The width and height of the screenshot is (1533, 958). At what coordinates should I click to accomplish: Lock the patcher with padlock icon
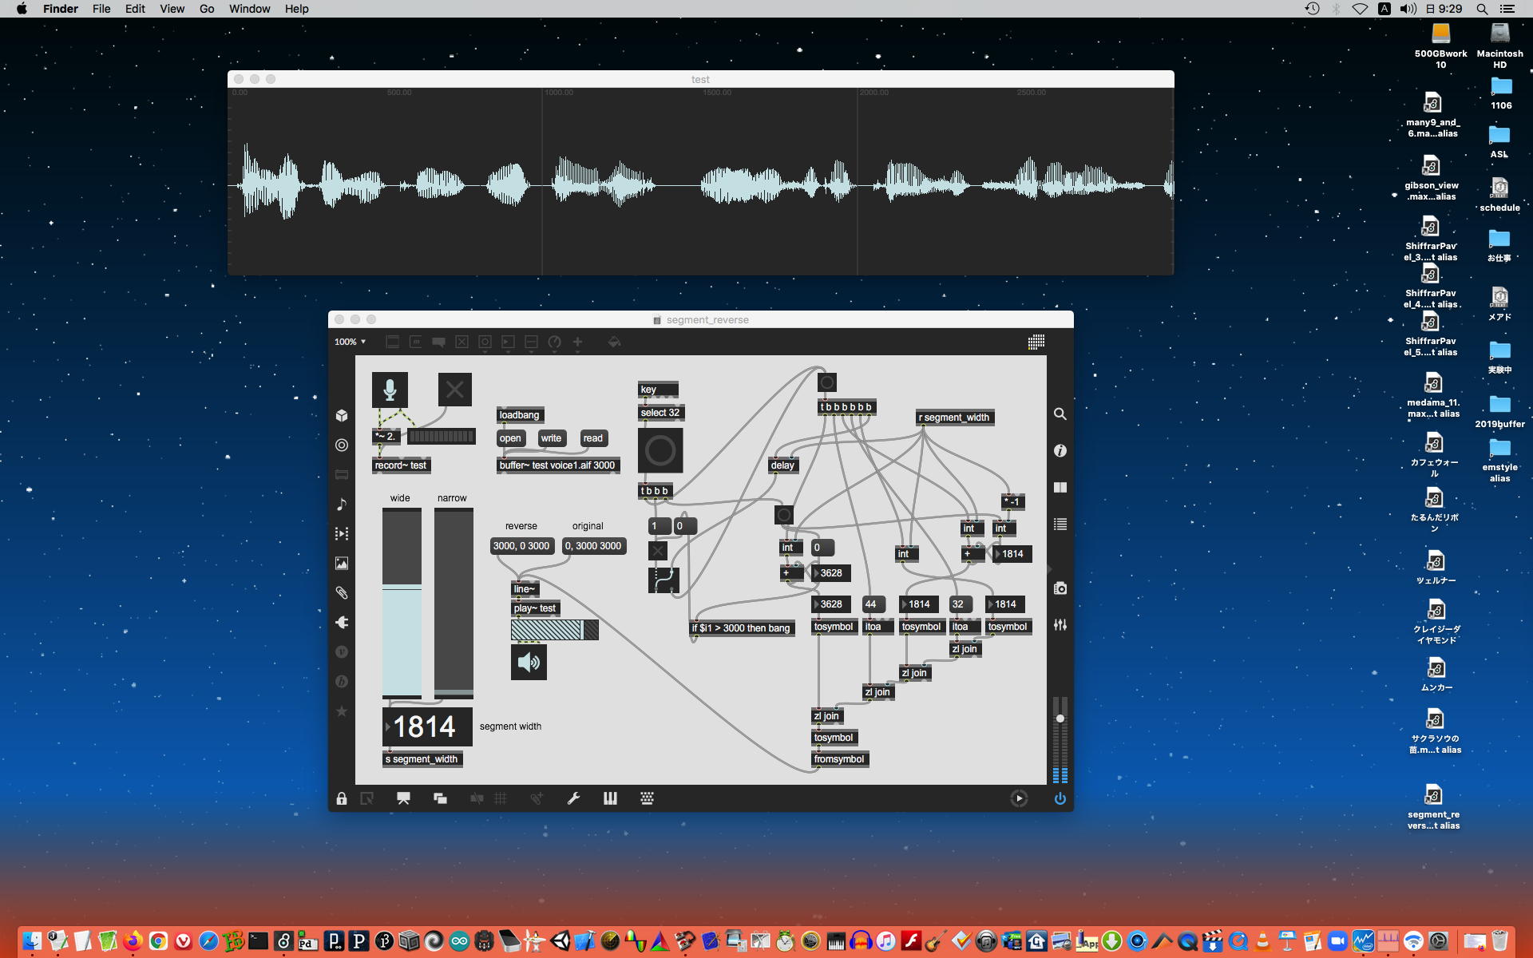[342, 798]
